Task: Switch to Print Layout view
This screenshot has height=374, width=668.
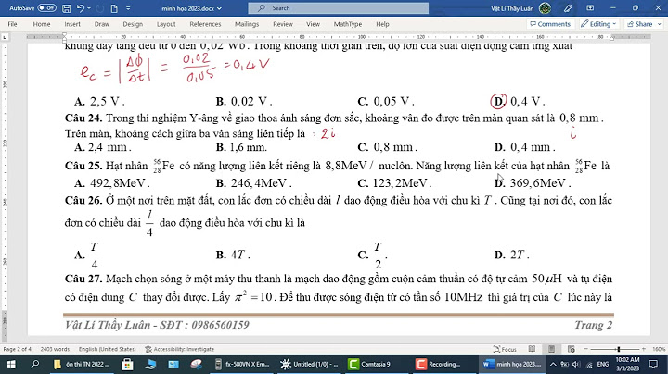Action: [x=551, y=349]
